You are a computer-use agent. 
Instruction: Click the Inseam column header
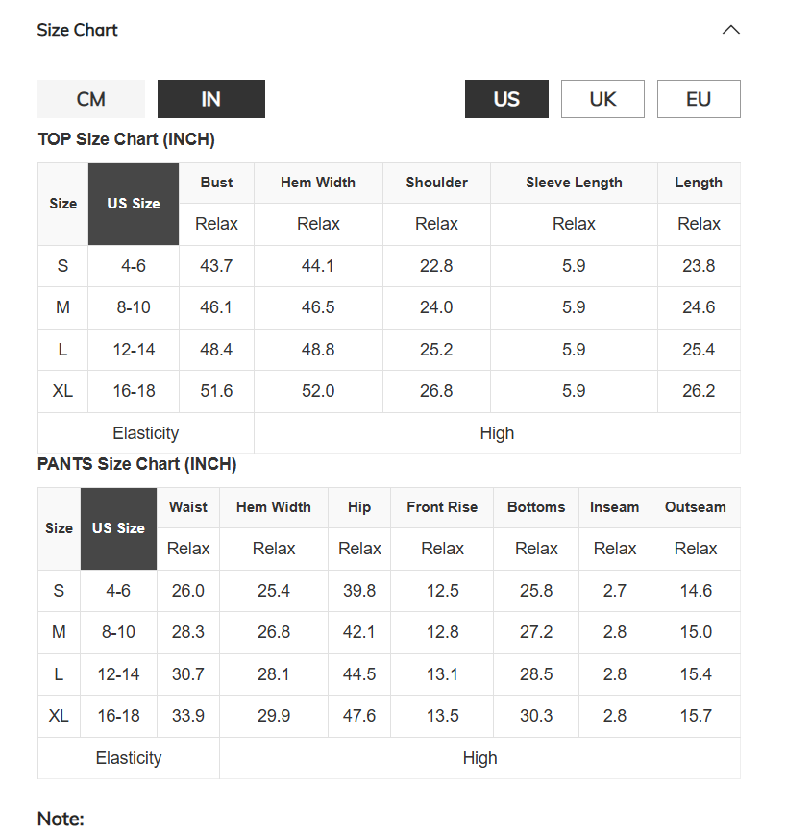(x=615, y=507)
